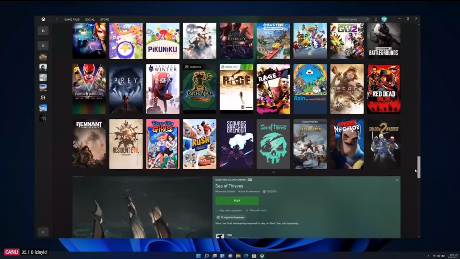Select the Shadow Warrior 2 tile

tap(384, 144)
